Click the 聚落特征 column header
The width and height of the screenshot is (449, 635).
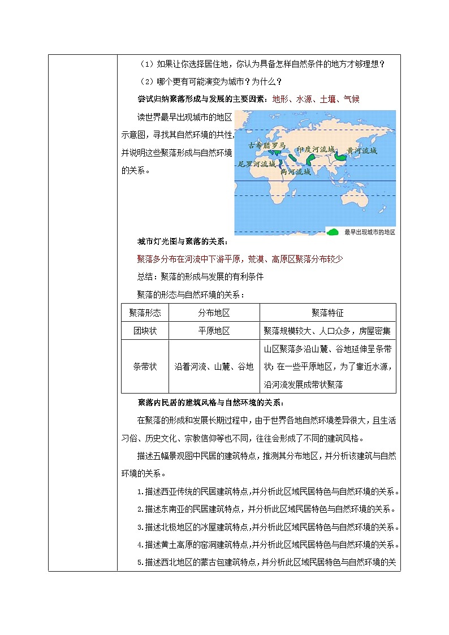coord(327,313)
